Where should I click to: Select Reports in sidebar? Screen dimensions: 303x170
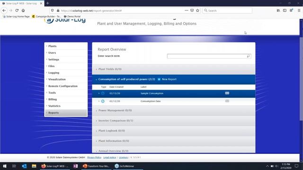(x=66, y=113)
